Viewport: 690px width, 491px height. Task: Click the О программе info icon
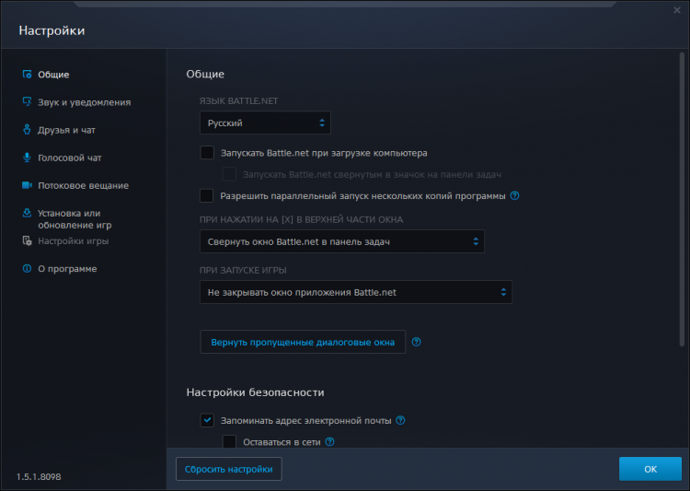[27, 268]
